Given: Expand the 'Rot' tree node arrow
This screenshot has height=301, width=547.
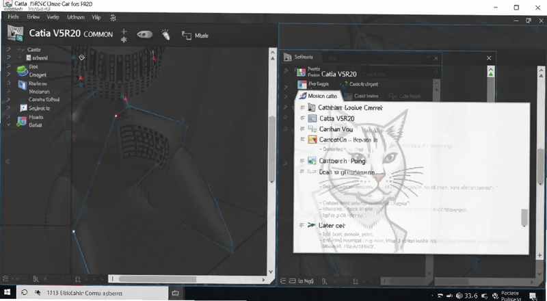Looking at the screenshot, I should click(x=8, y=66).
